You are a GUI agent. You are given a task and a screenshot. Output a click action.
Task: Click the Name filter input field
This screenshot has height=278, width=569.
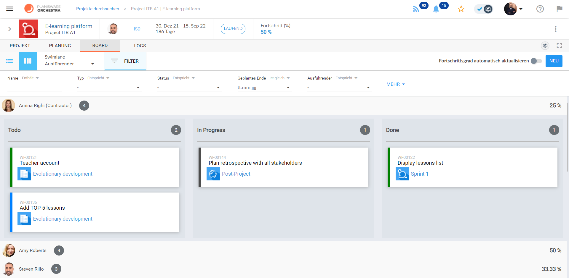tap(34, 87)
